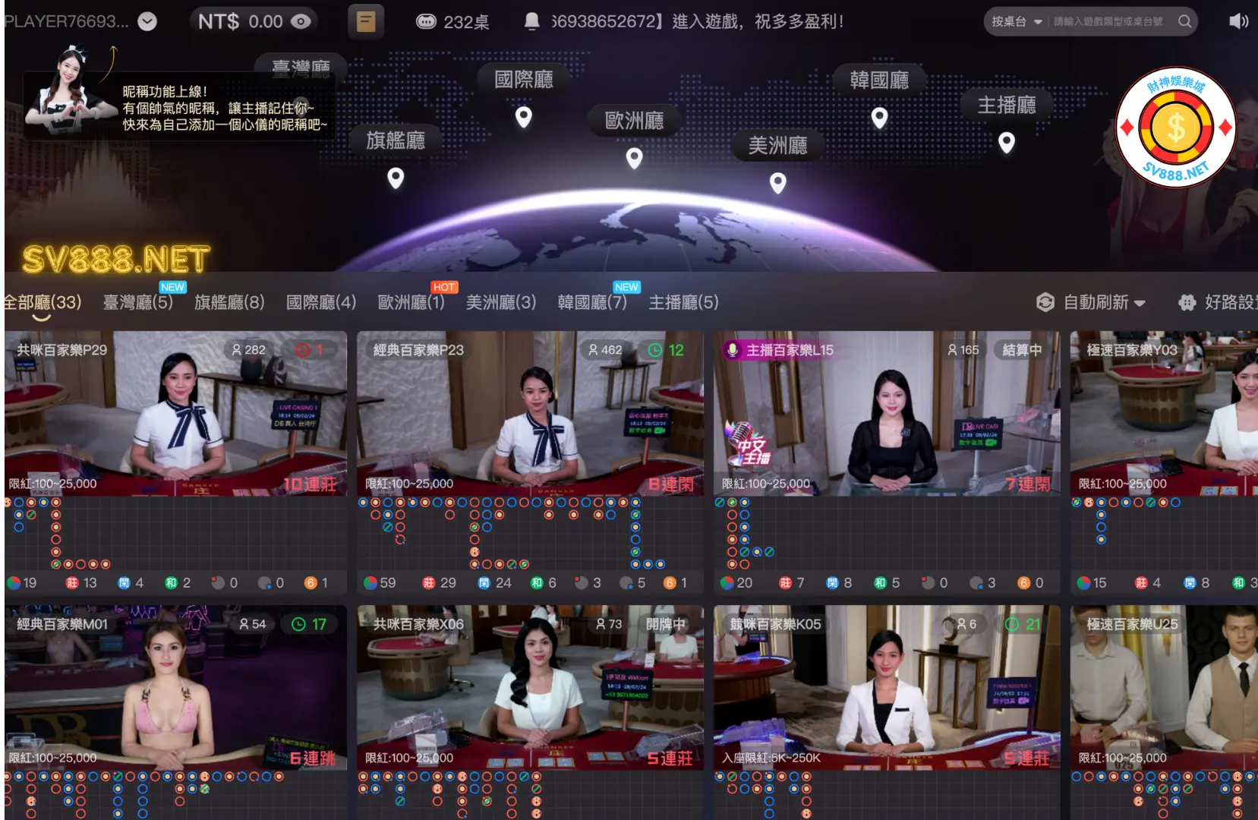Select 臺灣廳 label on the world map
This screenshot has height=820, width=1258.
(301, 68)
